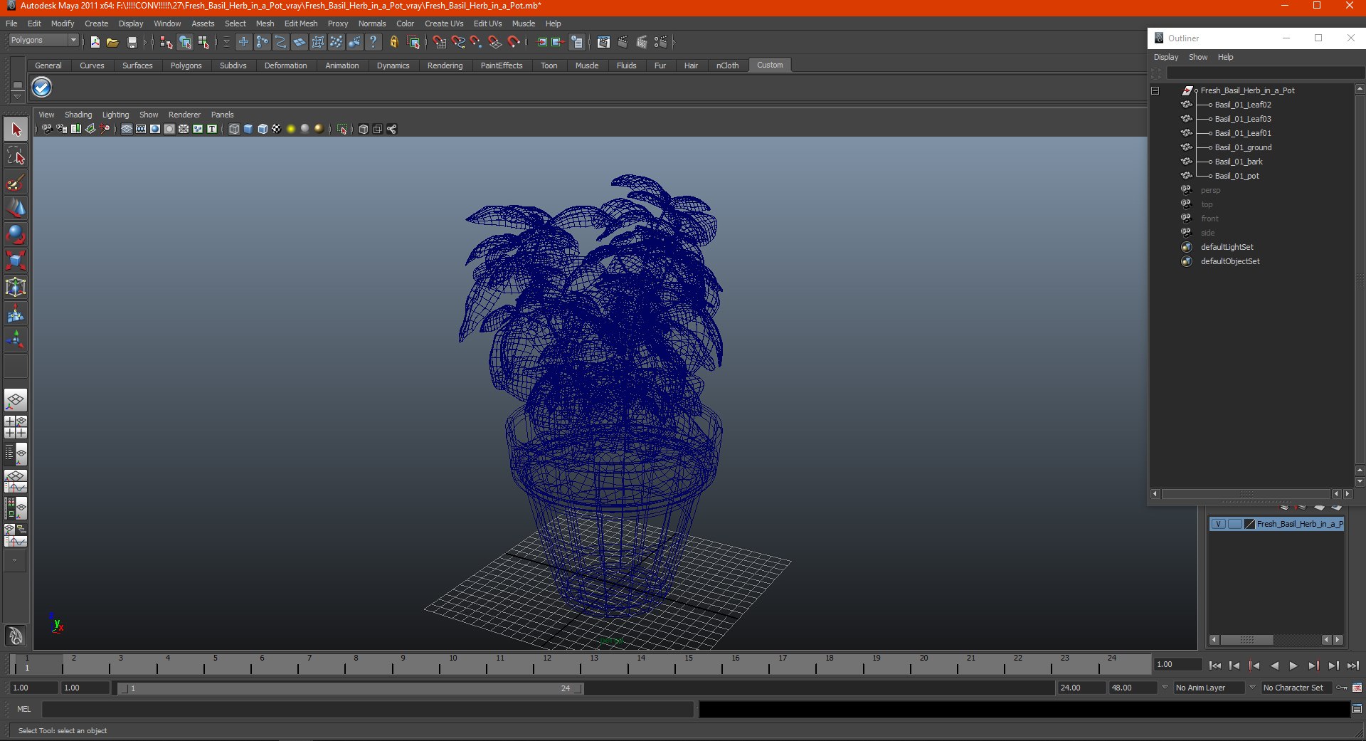
Task: Activate the Paint Selection tool
Action: 16,182
